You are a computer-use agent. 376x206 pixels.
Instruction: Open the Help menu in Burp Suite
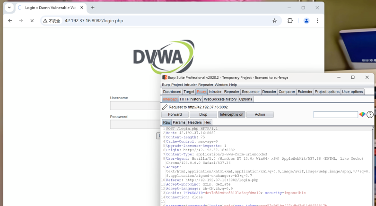coord(233,85)
